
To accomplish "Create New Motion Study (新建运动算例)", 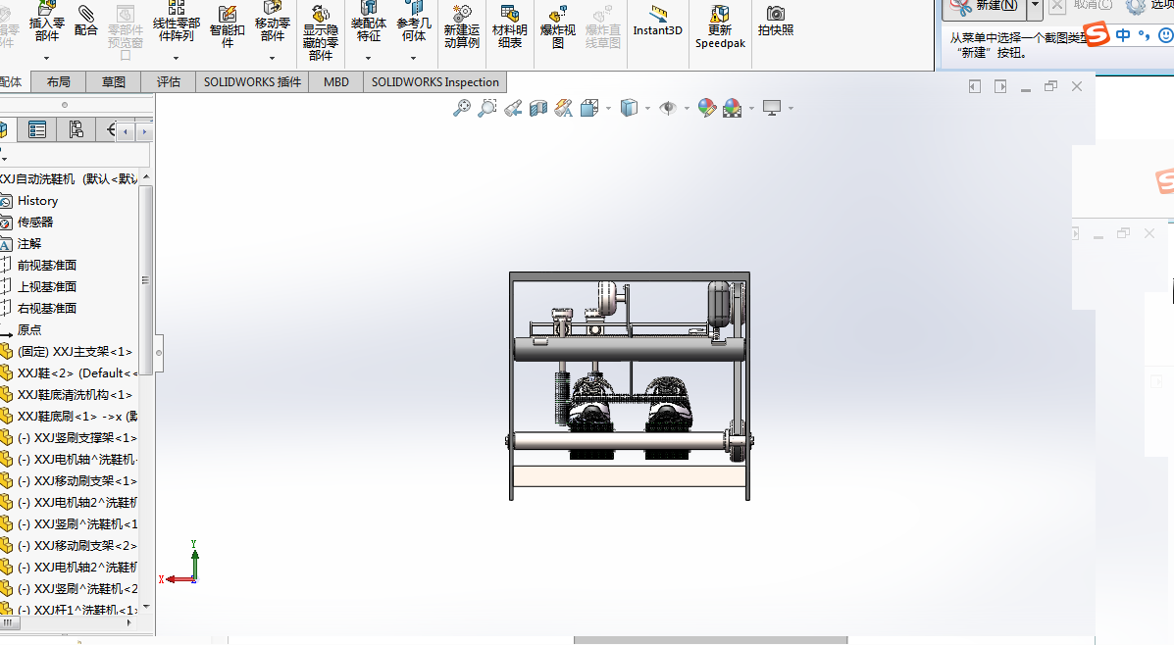I will 461,26.
